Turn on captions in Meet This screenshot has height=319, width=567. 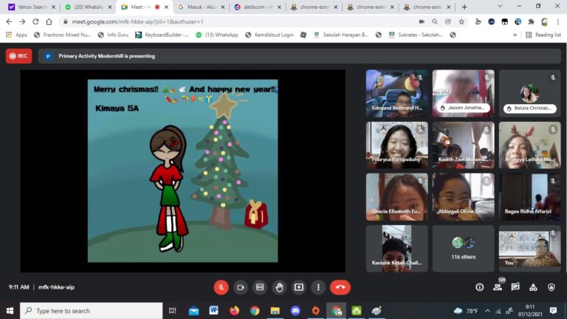coord(260,287)
